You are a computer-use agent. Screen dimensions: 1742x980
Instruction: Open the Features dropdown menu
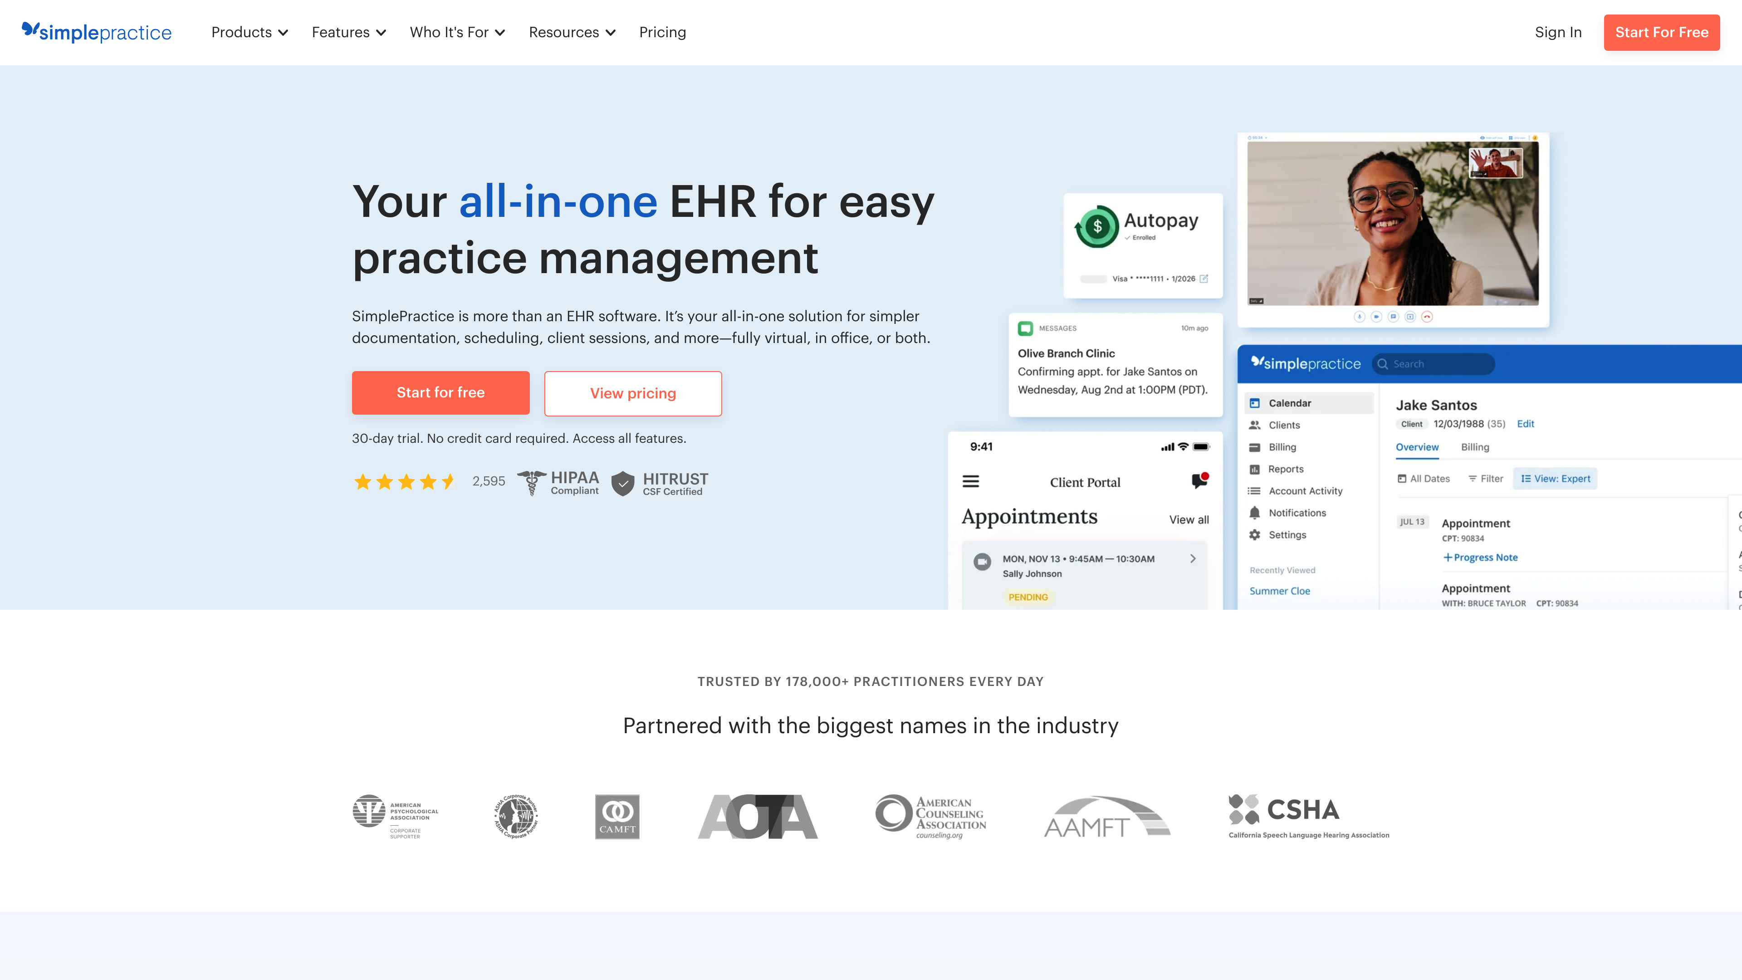348,33
